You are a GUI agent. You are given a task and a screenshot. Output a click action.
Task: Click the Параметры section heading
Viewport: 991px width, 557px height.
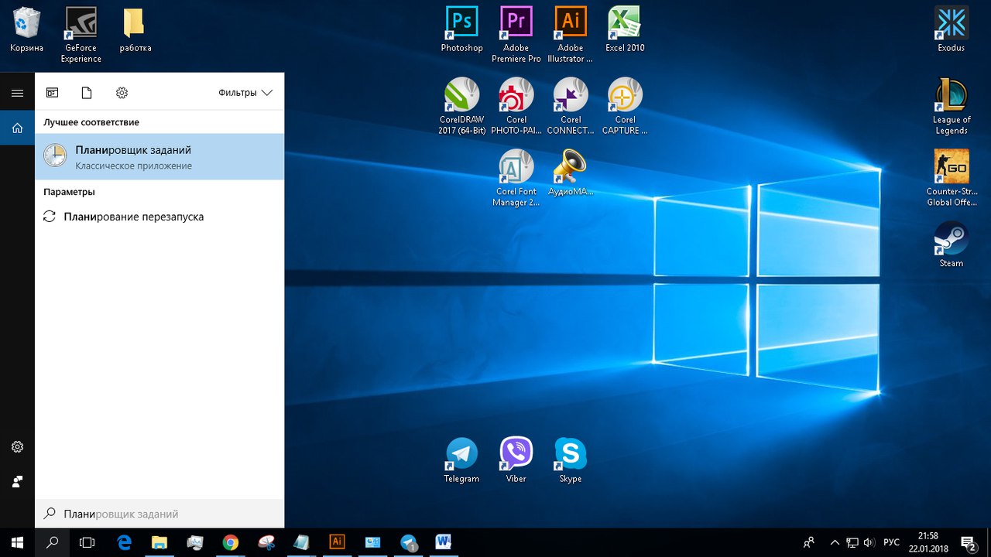point(69,191)
